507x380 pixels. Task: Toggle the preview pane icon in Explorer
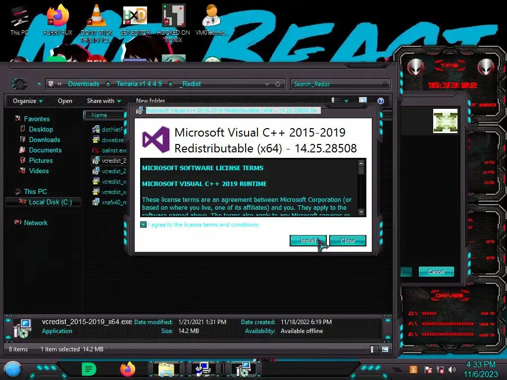coord(363,100)
